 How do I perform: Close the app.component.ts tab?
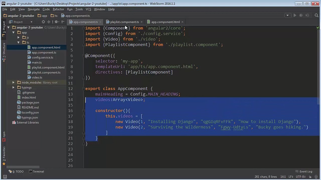pos(100,22)
